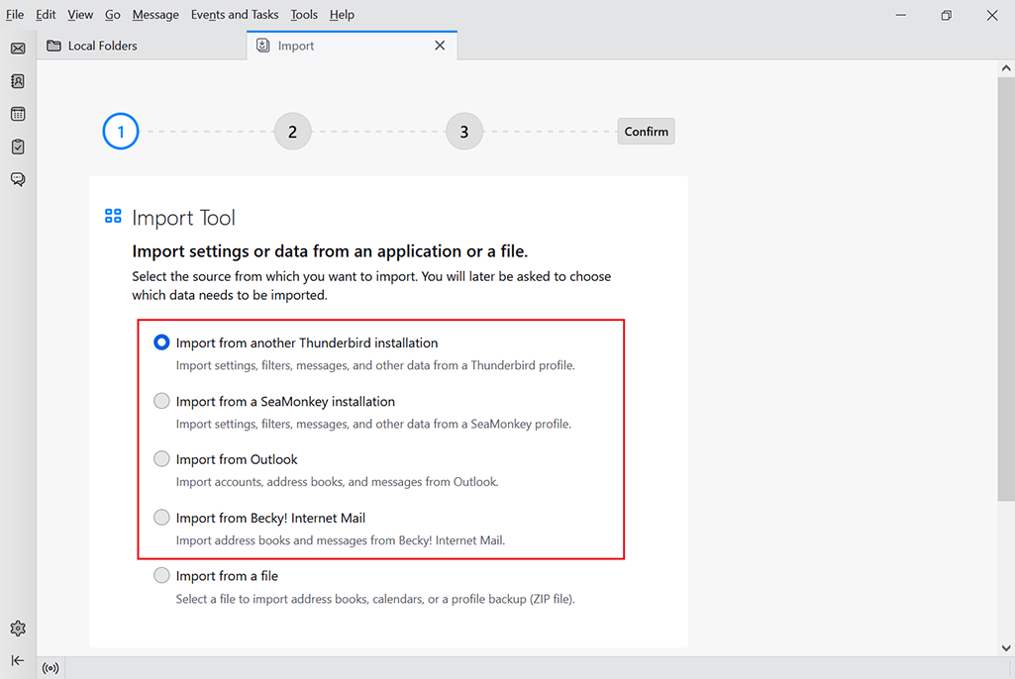Screen dimensions: 1015x679
Task: Open the Go menu
Action: (113, 14)
